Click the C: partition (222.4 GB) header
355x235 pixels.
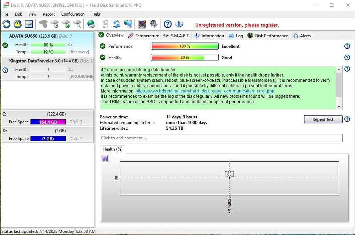point(47,114)
